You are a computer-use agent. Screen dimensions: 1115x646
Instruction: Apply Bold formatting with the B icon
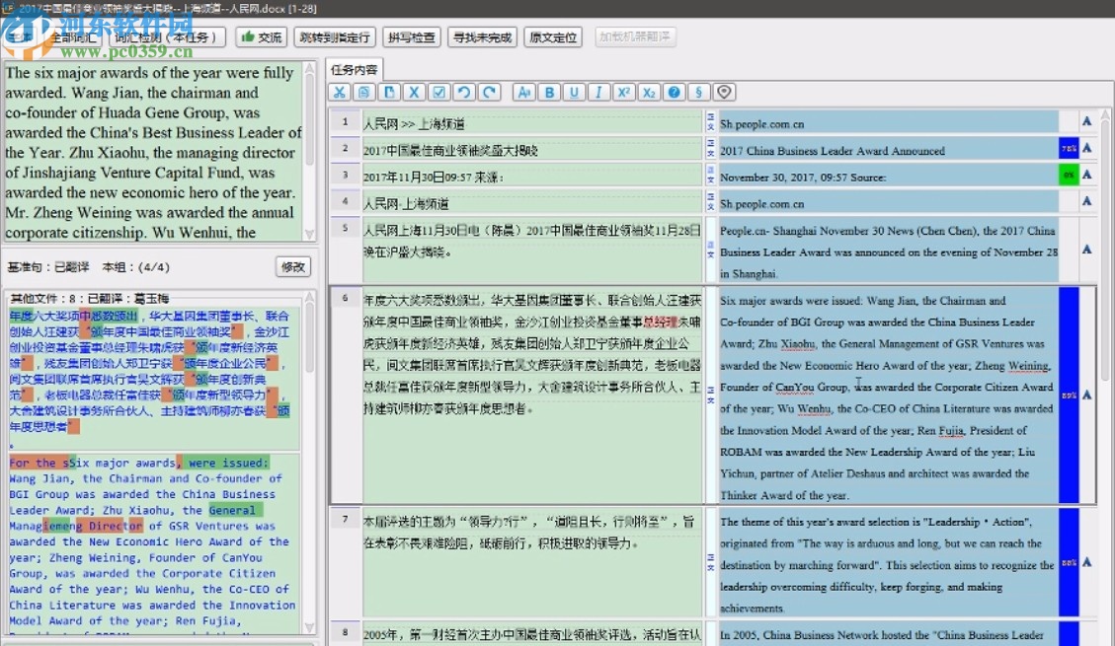[x=550, y=92]
